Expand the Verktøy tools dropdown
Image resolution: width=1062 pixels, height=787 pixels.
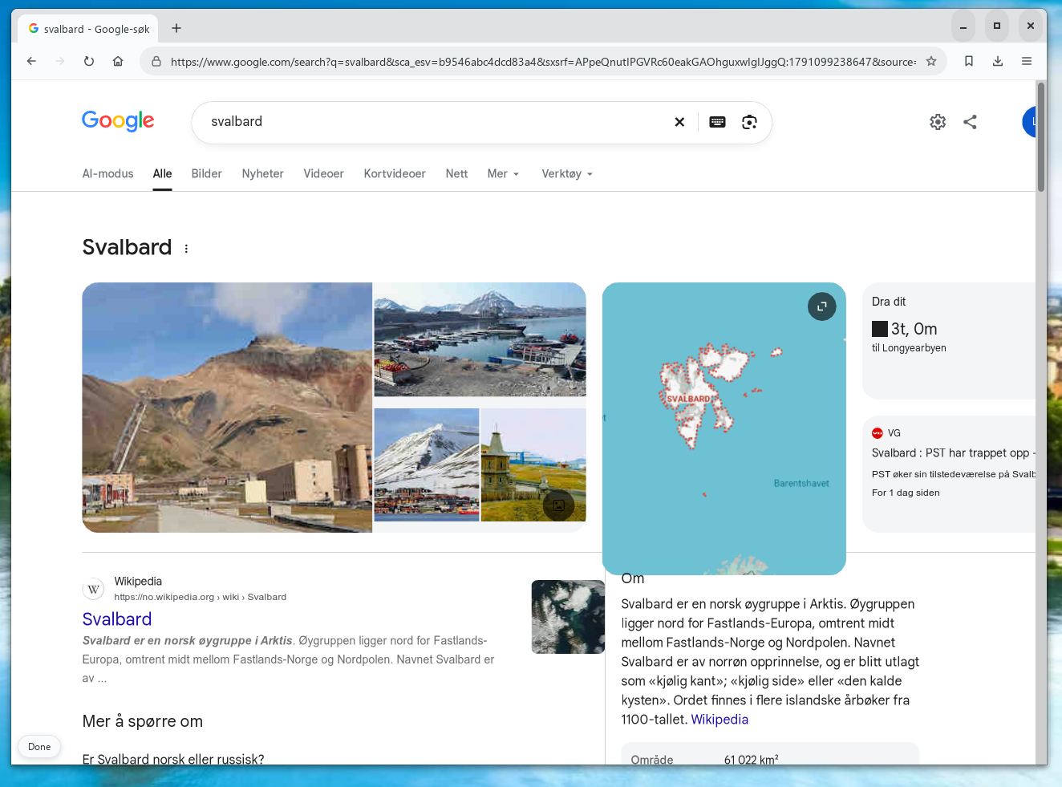coord(567,174)
